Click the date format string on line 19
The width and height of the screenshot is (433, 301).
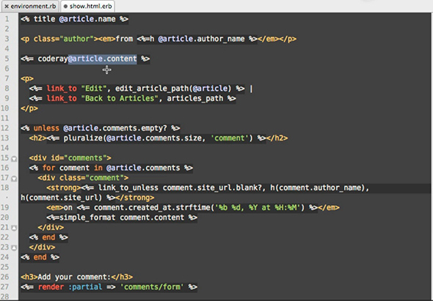tap(258, 207)
